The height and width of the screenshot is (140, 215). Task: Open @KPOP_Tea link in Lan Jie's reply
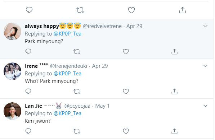[67, 113]
